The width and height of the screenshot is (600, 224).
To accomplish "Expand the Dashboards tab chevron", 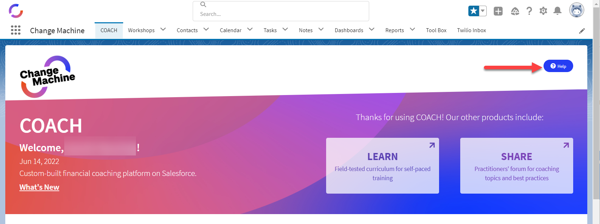I will pos(372,29).
